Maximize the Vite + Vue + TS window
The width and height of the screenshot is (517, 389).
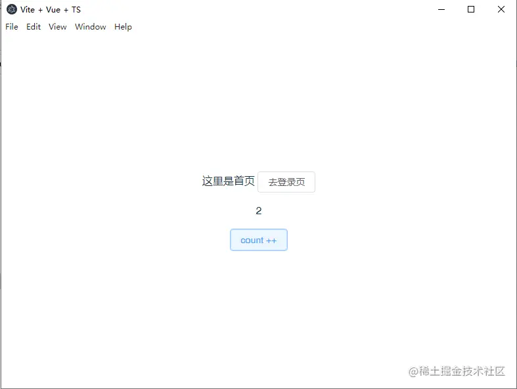[471, 10]
